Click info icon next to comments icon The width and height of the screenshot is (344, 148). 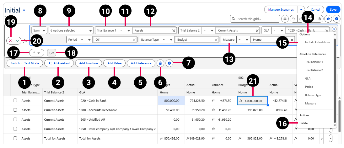[x=336, y=19]
